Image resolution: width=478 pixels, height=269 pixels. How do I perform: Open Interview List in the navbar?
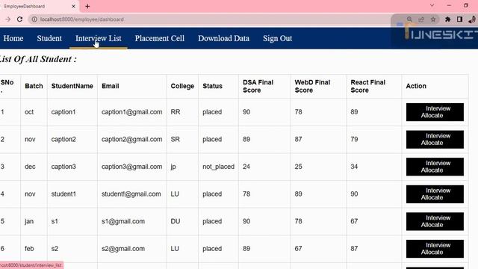click(99, 38)
